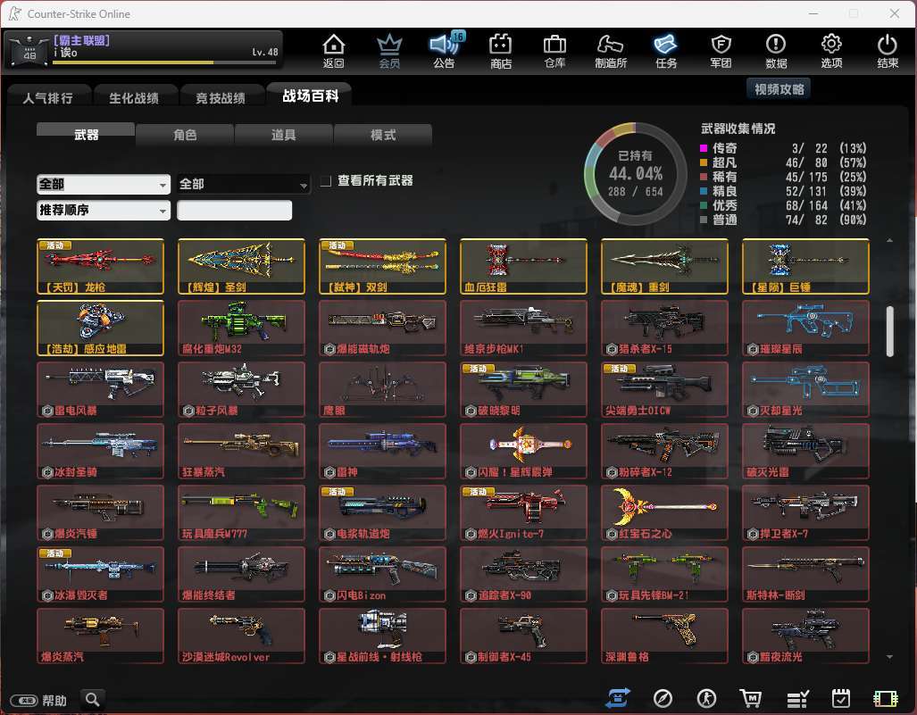
Task: Open the shopping cart icon marked M
Action: point(751,698)
